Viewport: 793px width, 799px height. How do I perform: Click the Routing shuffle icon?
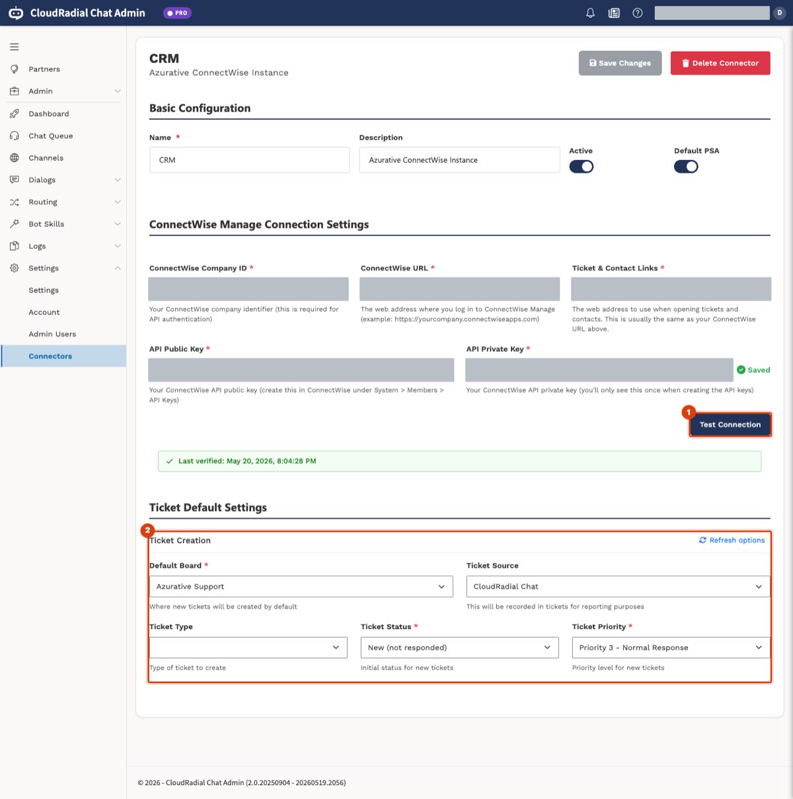15,202
